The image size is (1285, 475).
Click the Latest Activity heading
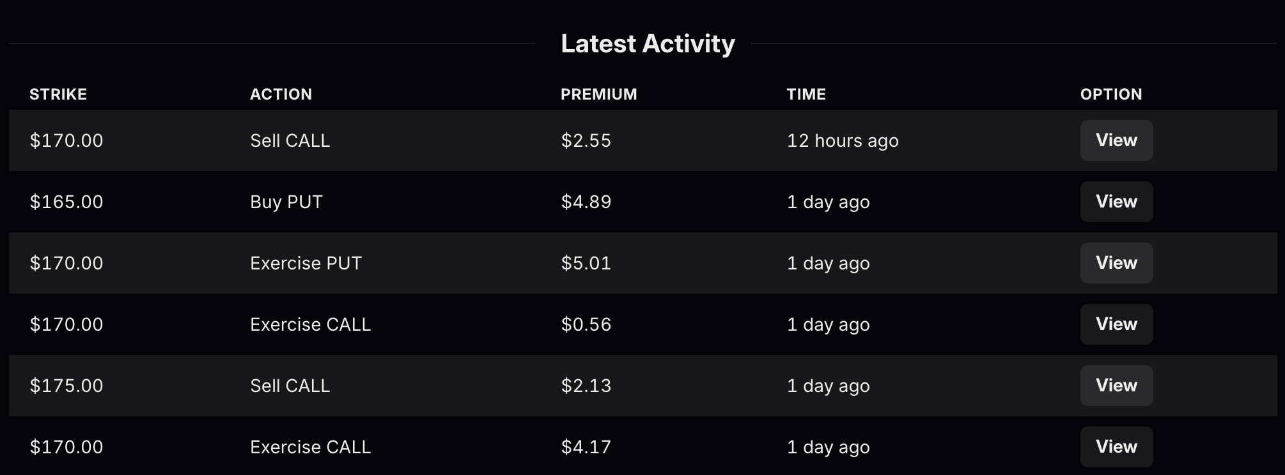[647, 44]
